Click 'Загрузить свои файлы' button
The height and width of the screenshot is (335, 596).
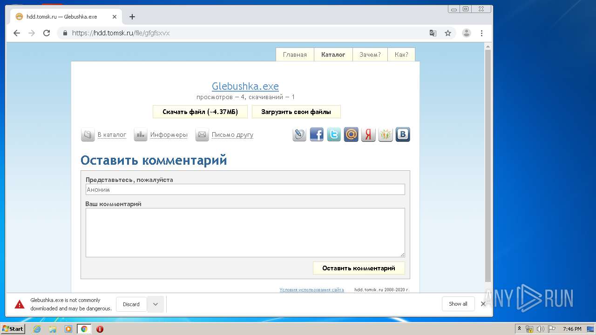(296, 112)
